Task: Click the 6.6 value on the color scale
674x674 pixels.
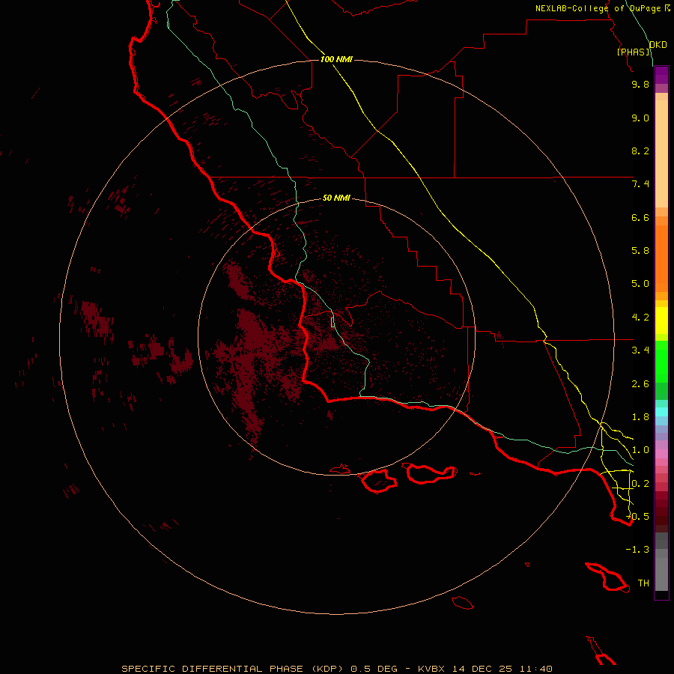Action: [x=640, y=217]
